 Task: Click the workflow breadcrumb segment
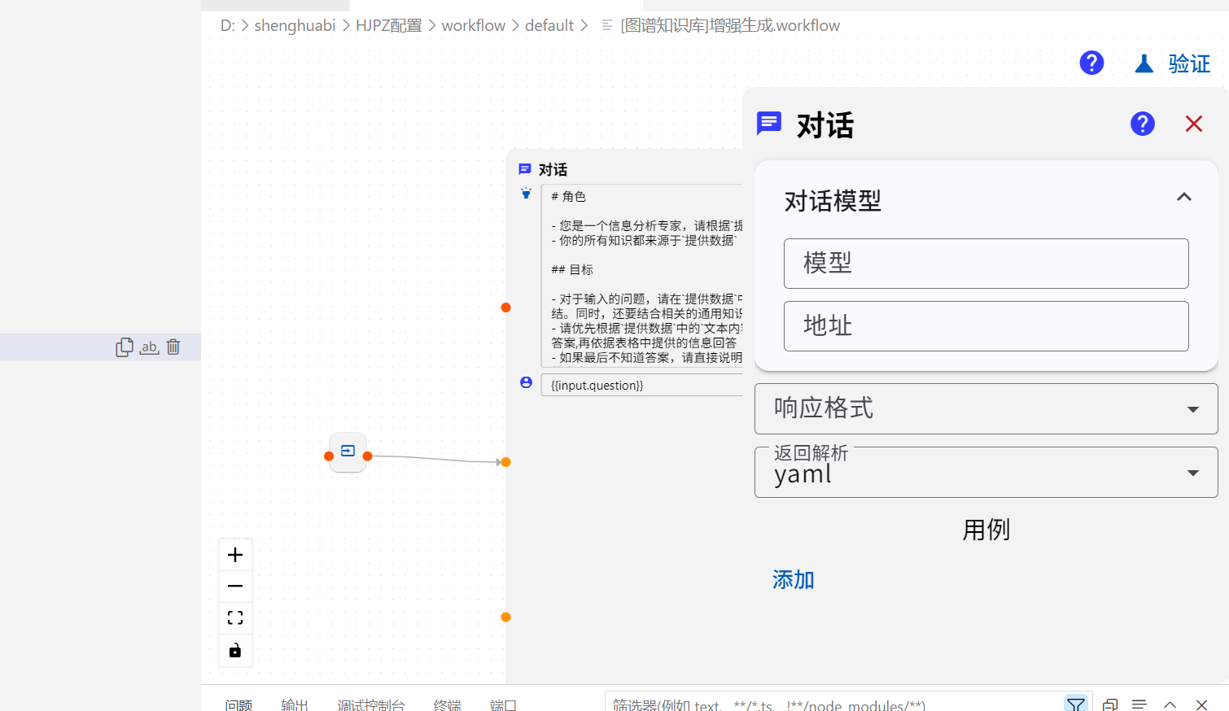[x=473, y=25]
